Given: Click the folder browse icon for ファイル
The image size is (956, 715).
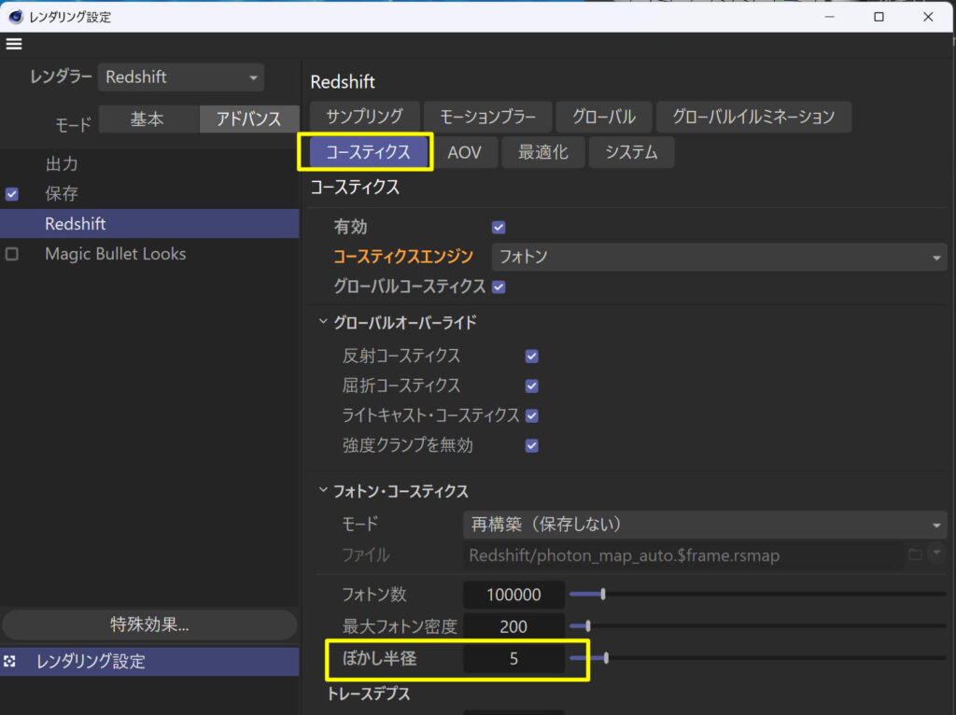Looking at the screenshot, I should click(x=915, y=554).
